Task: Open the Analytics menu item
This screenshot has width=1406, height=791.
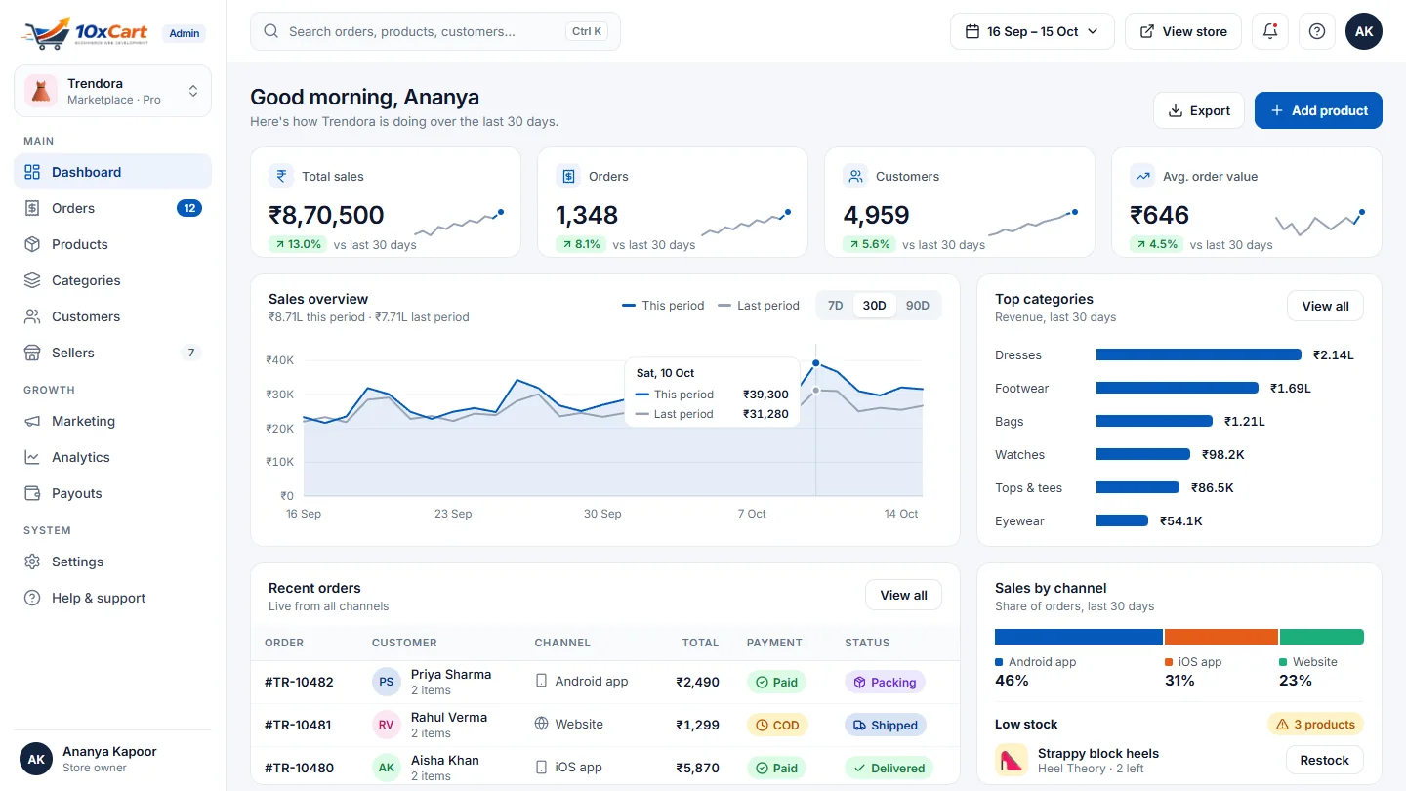Action: [x=112, y=457]
